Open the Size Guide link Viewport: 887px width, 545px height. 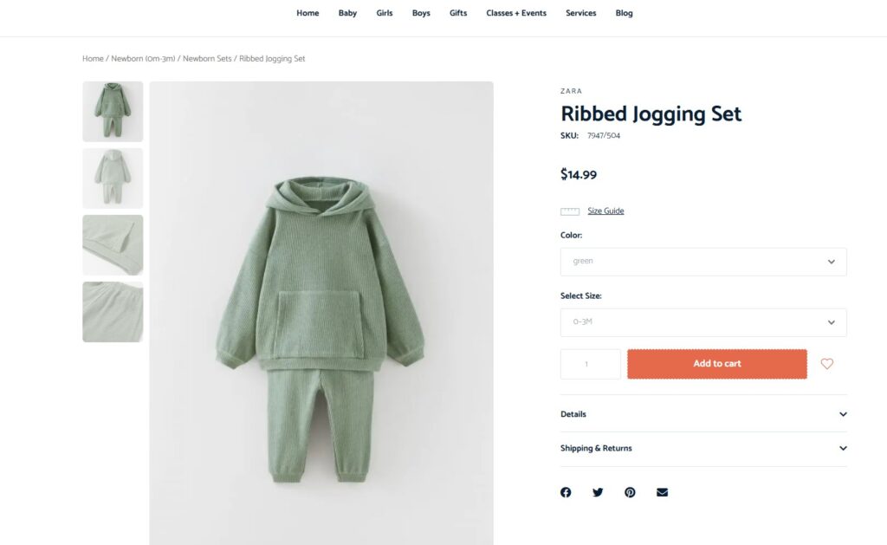pyautogui.click(x=605, y=211)
